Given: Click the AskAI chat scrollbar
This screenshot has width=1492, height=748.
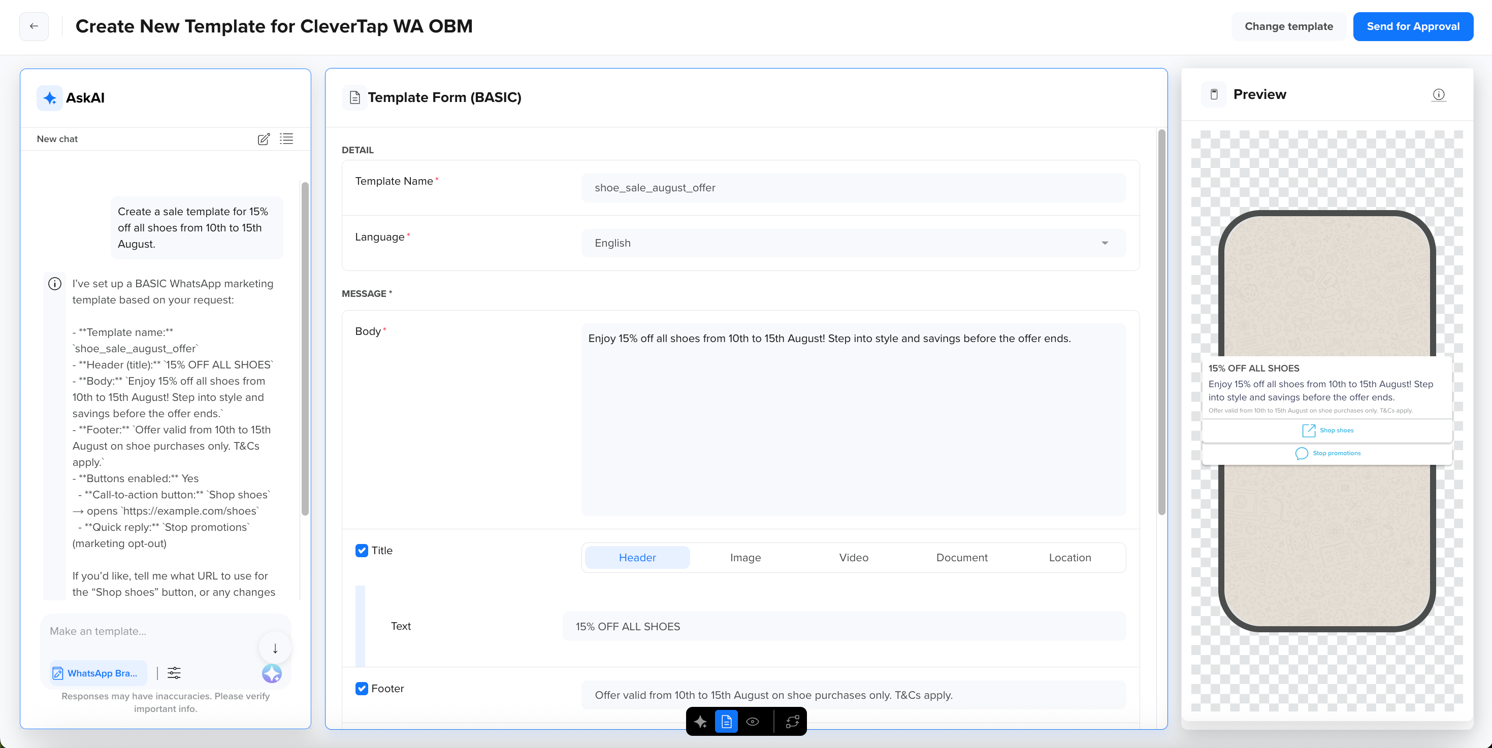Looking at the screenshot, I should [305, 349].
